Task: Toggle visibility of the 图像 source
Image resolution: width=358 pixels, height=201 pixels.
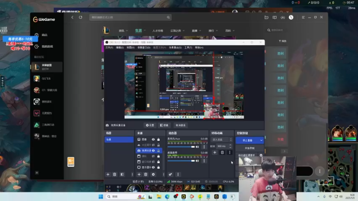Action: [153, 139]
